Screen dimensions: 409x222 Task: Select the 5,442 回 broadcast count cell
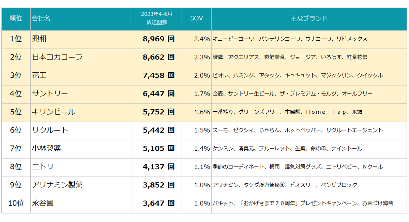(158, 130)
